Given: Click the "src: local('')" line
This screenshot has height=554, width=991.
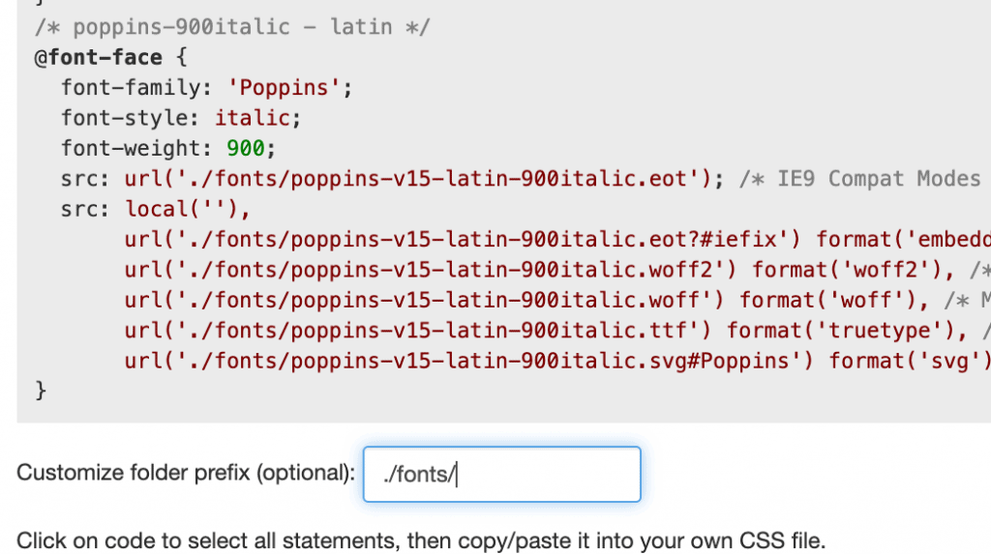Looking at the screenshot, I should [156, 209].
